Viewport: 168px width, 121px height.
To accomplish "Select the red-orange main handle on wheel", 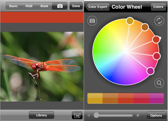I will click(x=156, y=39).
